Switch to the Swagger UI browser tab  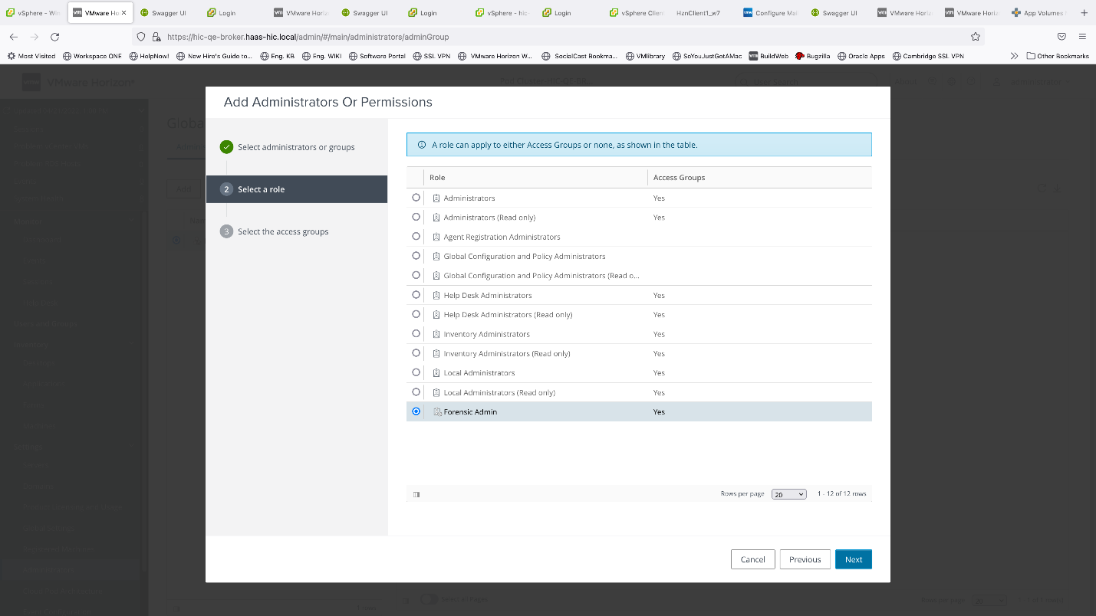click(x=163, y=12)
